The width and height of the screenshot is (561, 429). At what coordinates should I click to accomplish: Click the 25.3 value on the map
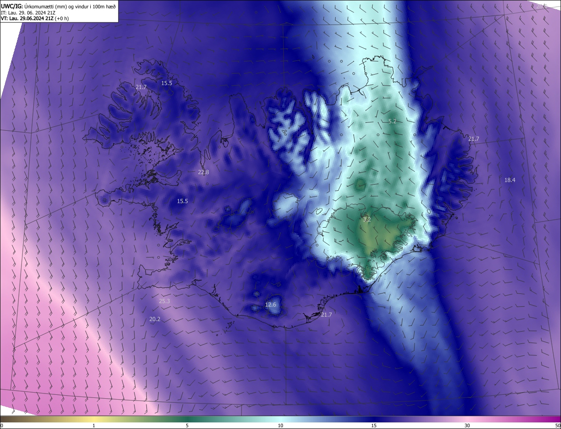click(x=164, y=301)
